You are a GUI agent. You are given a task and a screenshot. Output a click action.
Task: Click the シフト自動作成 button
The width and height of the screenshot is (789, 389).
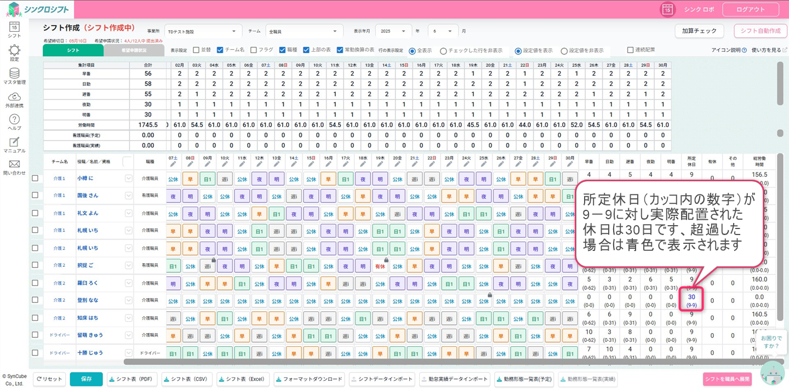[761, 31]
